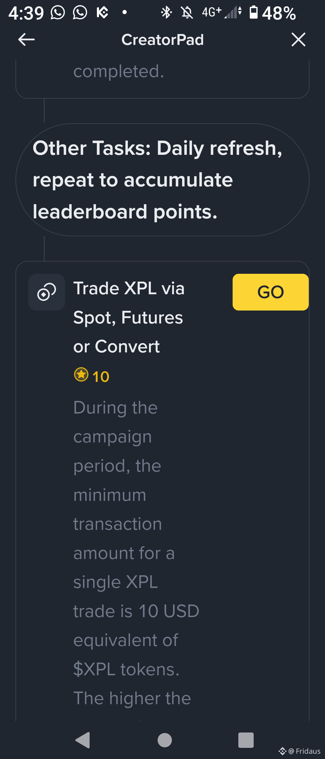Close the CreatorPad page with X
The height and width of the screenshot is (759, 325).
point(298,39)
